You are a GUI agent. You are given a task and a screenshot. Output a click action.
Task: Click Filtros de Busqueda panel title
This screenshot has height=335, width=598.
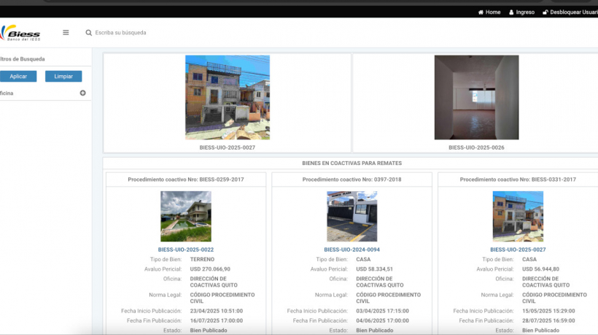(x=23, y=59)
